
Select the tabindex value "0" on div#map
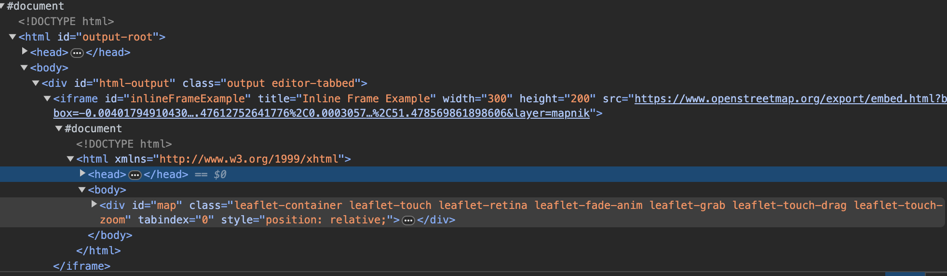tap(205, 220)
